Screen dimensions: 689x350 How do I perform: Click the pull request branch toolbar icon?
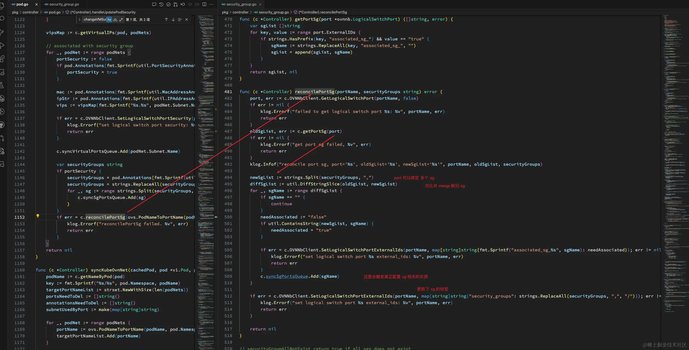(176, 4)
